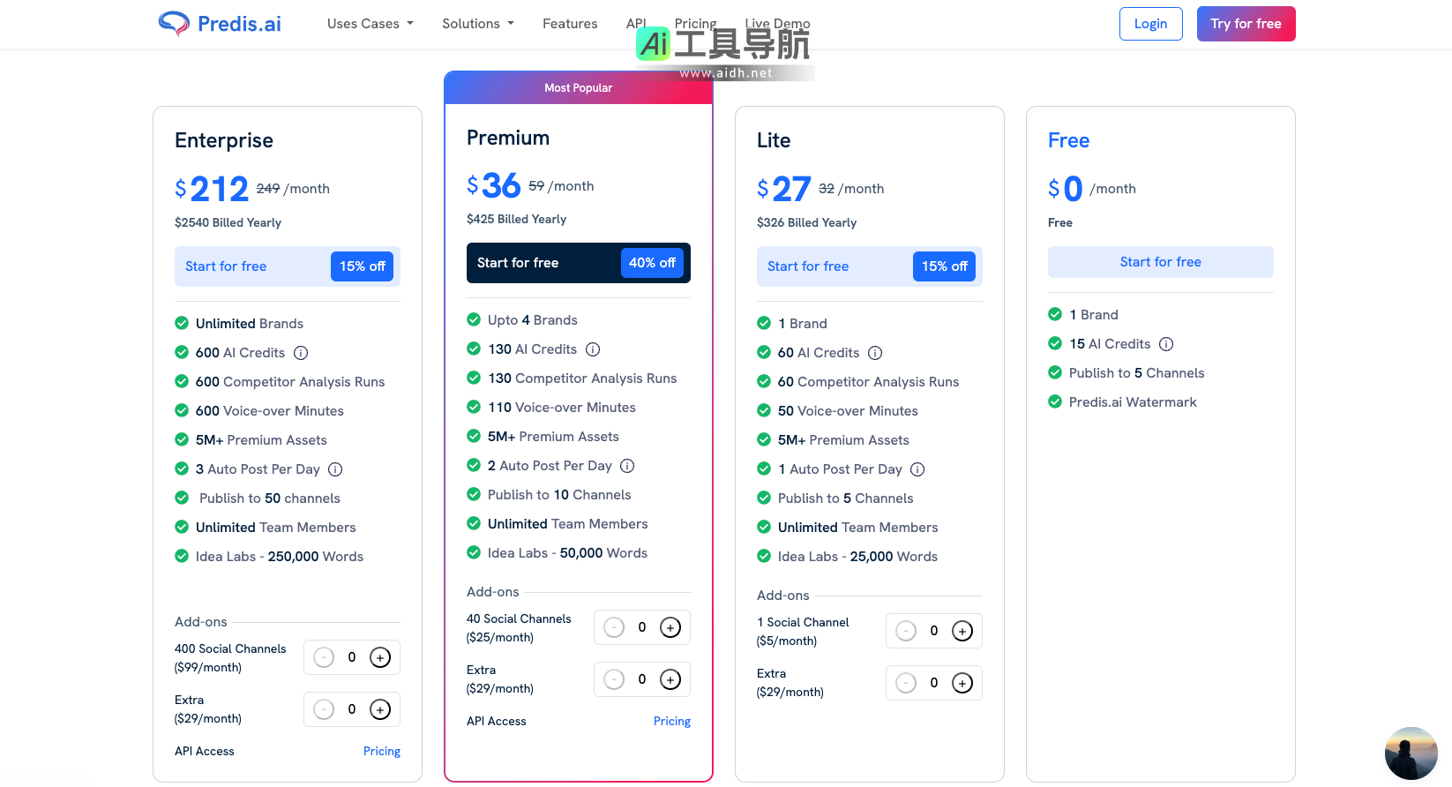Show info for 130 AI Credits
This screenshot has width=1452, height=787.
click(x=593, y=349)
